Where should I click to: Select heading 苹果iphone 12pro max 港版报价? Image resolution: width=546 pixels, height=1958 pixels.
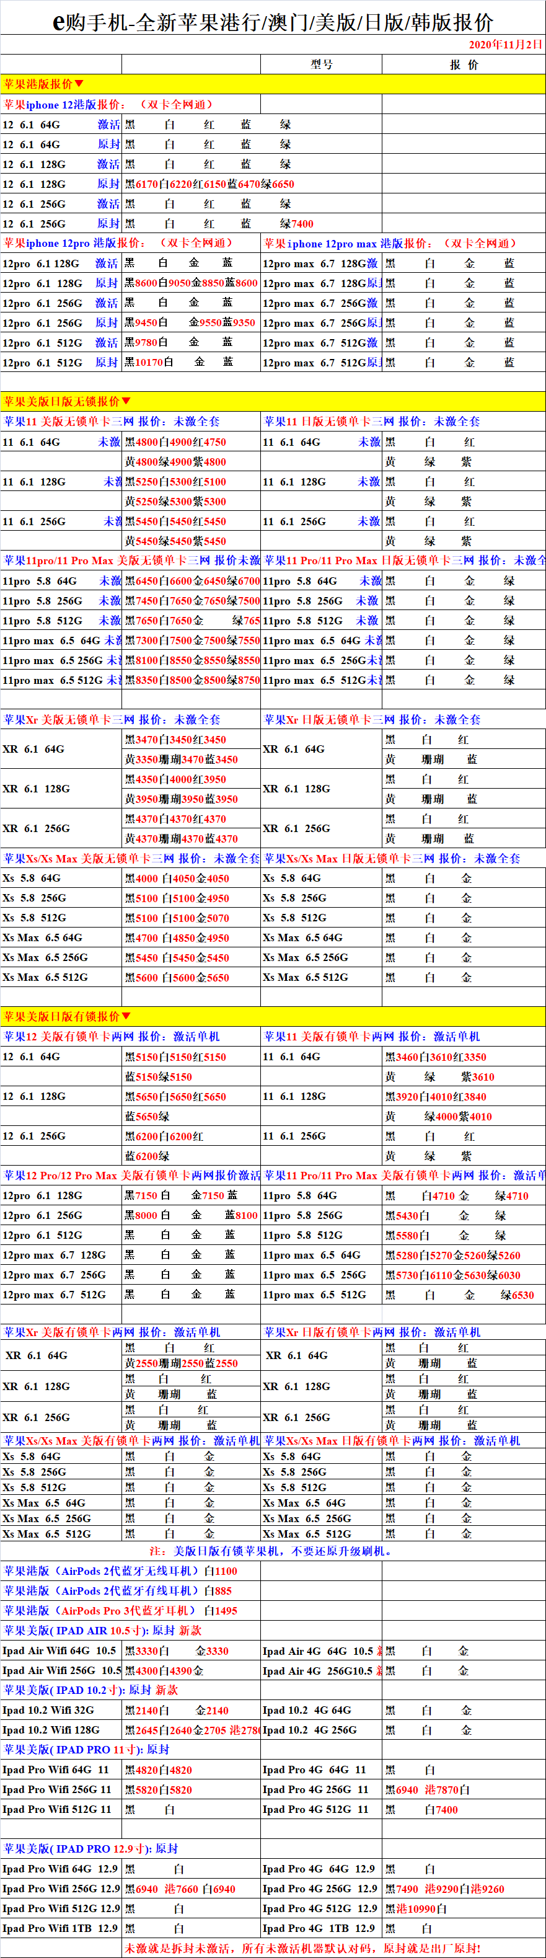point(390,243)
